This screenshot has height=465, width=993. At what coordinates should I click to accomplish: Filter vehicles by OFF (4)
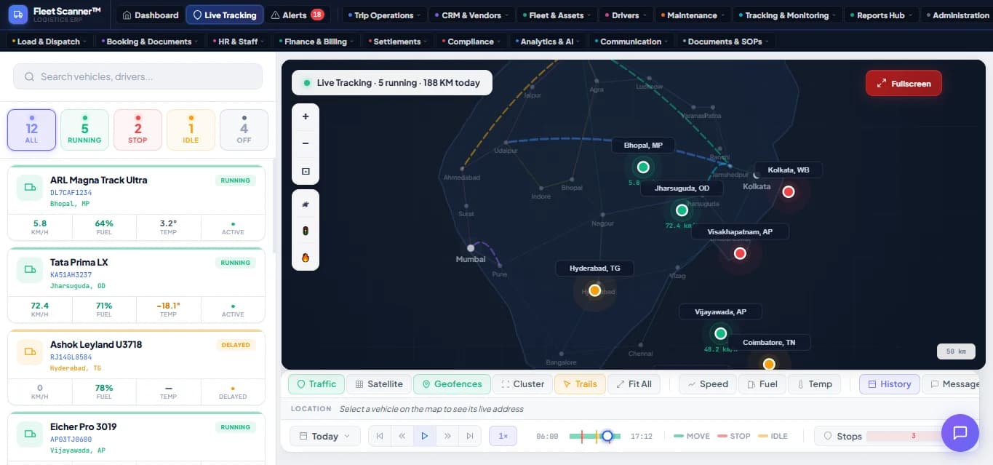pyautogui.click(x=244, y=130)
